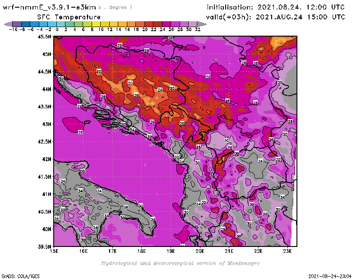
Task: Click the valid(+03h) 15:00 UTC text
Action: [276, 17]
